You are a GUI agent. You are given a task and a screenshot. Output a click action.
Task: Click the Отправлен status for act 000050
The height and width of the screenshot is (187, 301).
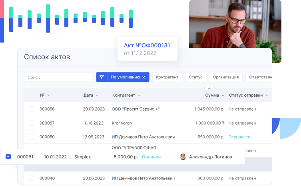(239, 137)
